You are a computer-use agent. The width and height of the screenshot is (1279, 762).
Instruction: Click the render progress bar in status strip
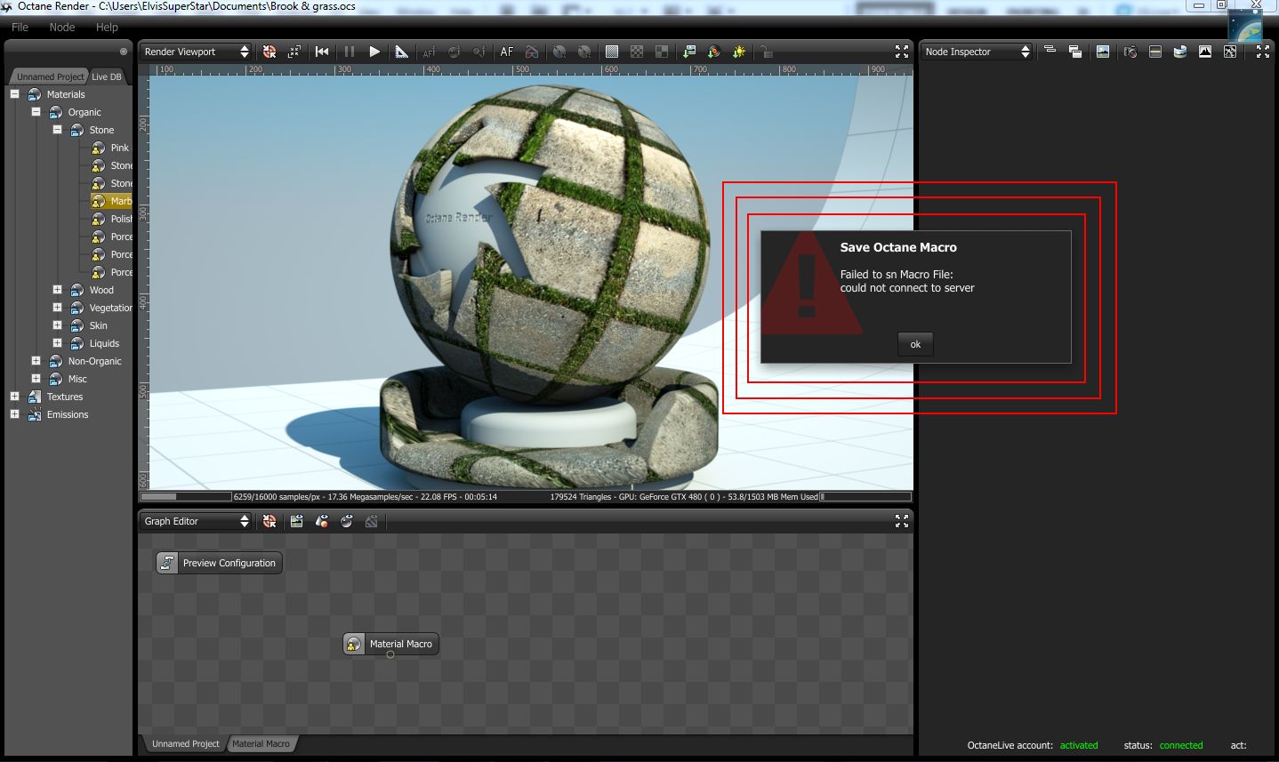coord(185,496)
